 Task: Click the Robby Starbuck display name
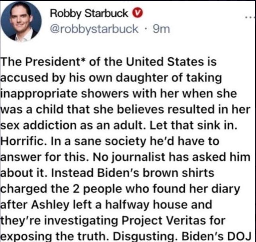tap(89, 14)
